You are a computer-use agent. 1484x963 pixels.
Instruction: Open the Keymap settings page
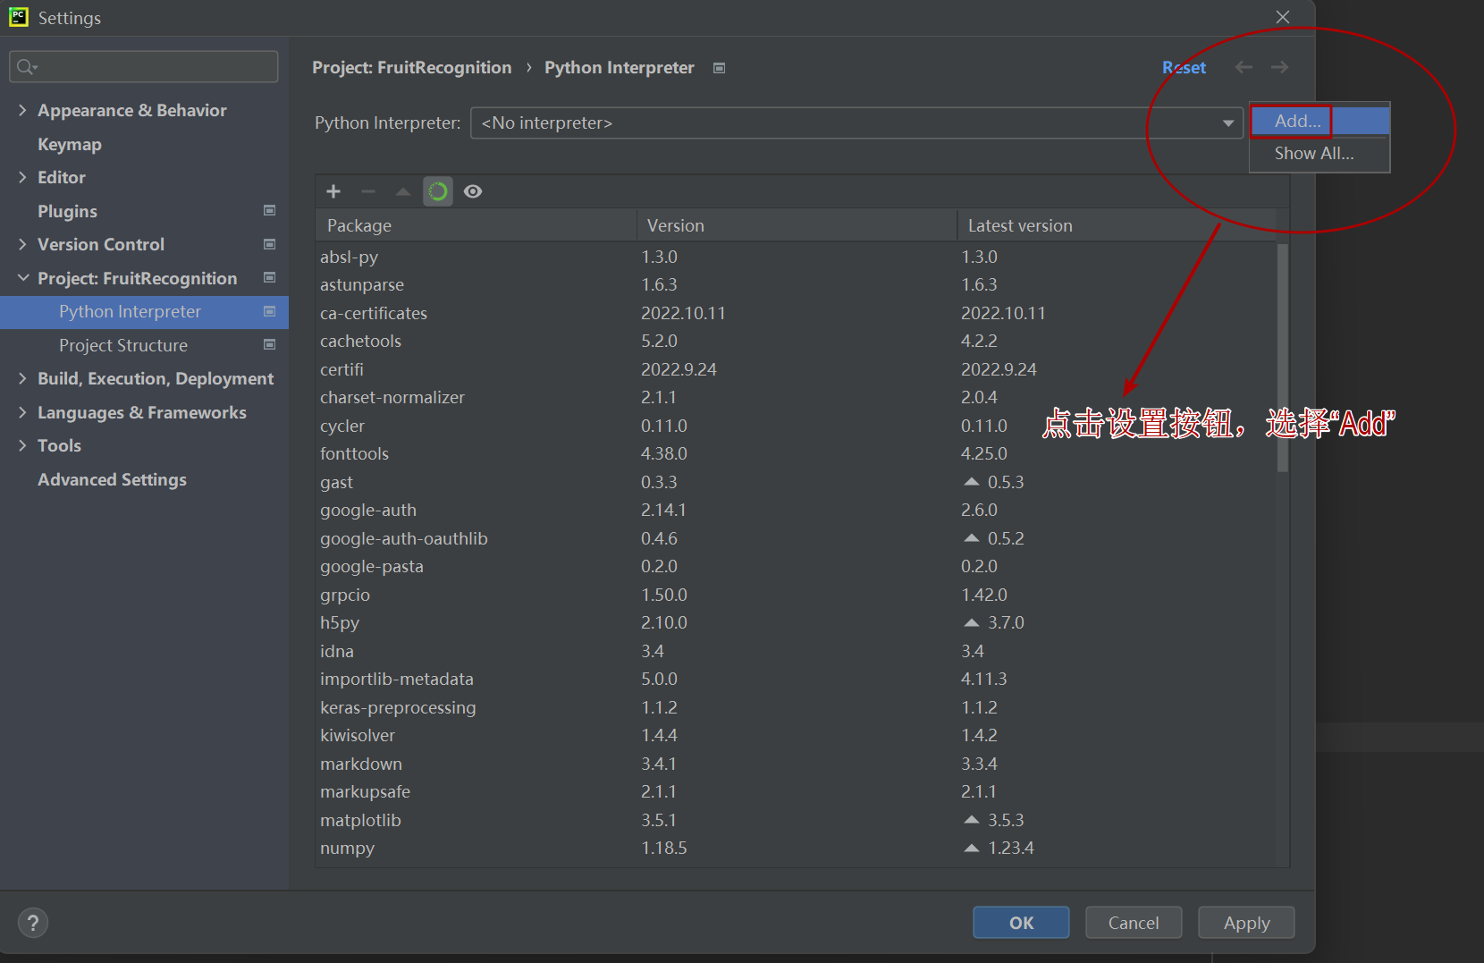(x=70, y=144)
